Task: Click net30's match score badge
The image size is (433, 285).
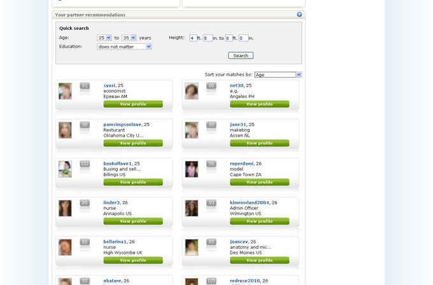Action: pyautogui.click(x=211, y=86)
